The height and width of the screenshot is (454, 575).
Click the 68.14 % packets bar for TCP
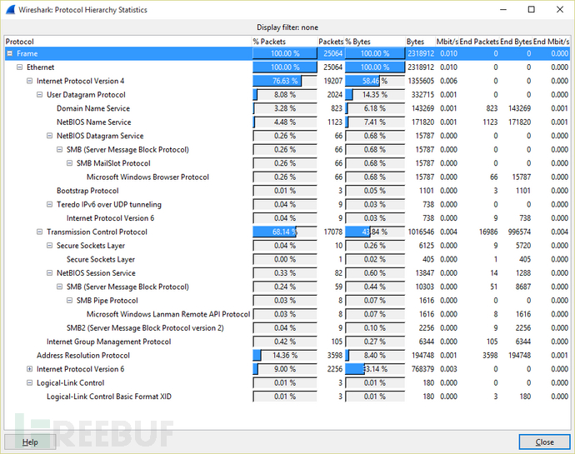coord(284,232)
